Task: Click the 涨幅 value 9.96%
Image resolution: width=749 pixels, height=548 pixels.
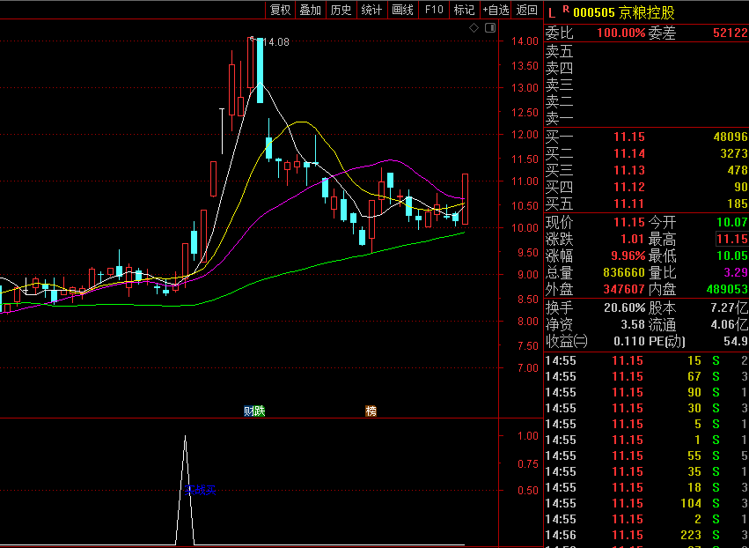Action: (628, 255)
